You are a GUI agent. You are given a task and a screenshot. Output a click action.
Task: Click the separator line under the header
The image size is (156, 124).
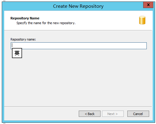(78, 30)
